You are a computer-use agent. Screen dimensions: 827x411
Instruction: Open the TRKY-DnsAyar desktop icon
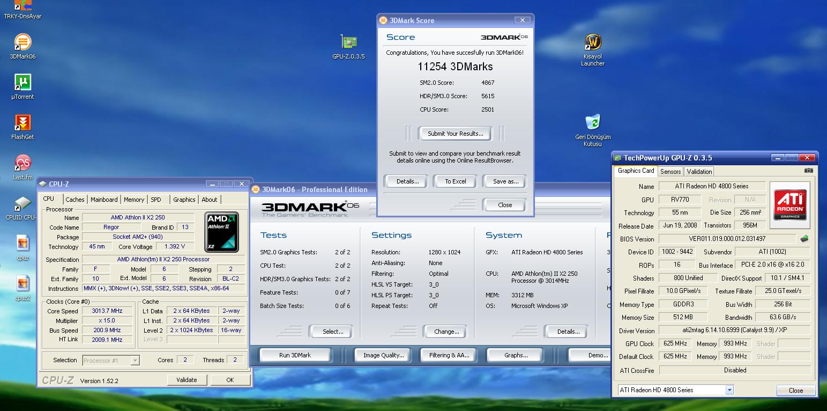(x=23, y=10)
